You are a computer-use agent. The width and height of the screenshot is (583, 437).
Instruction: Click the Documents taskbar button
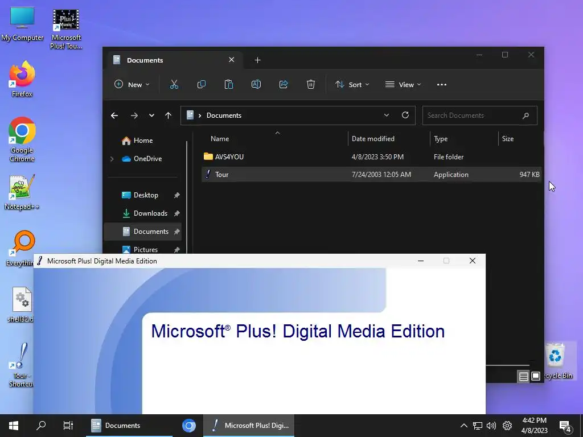(x=129, y=426)
